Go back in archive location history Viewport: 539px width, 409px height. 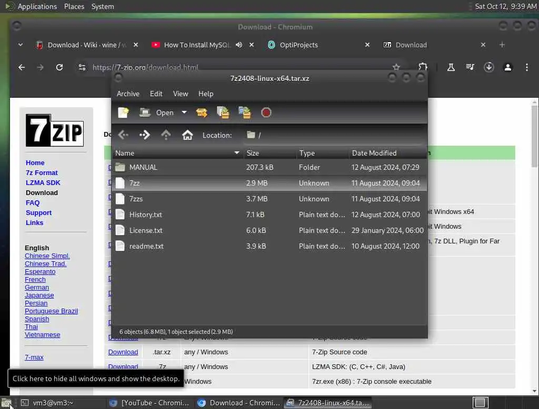(123, 135)
